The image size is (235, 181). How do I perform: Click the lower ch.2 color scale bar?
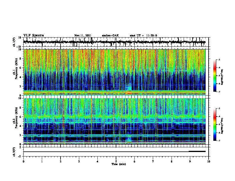(x=215, y=125)
